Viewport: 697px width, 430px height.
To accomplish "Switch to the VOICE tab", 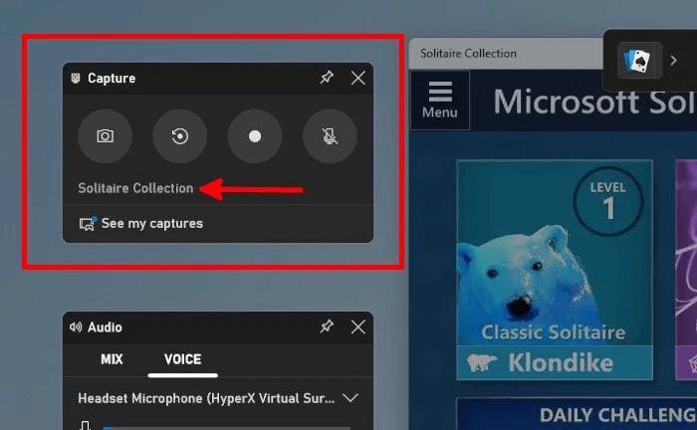I will coord(182,359).
